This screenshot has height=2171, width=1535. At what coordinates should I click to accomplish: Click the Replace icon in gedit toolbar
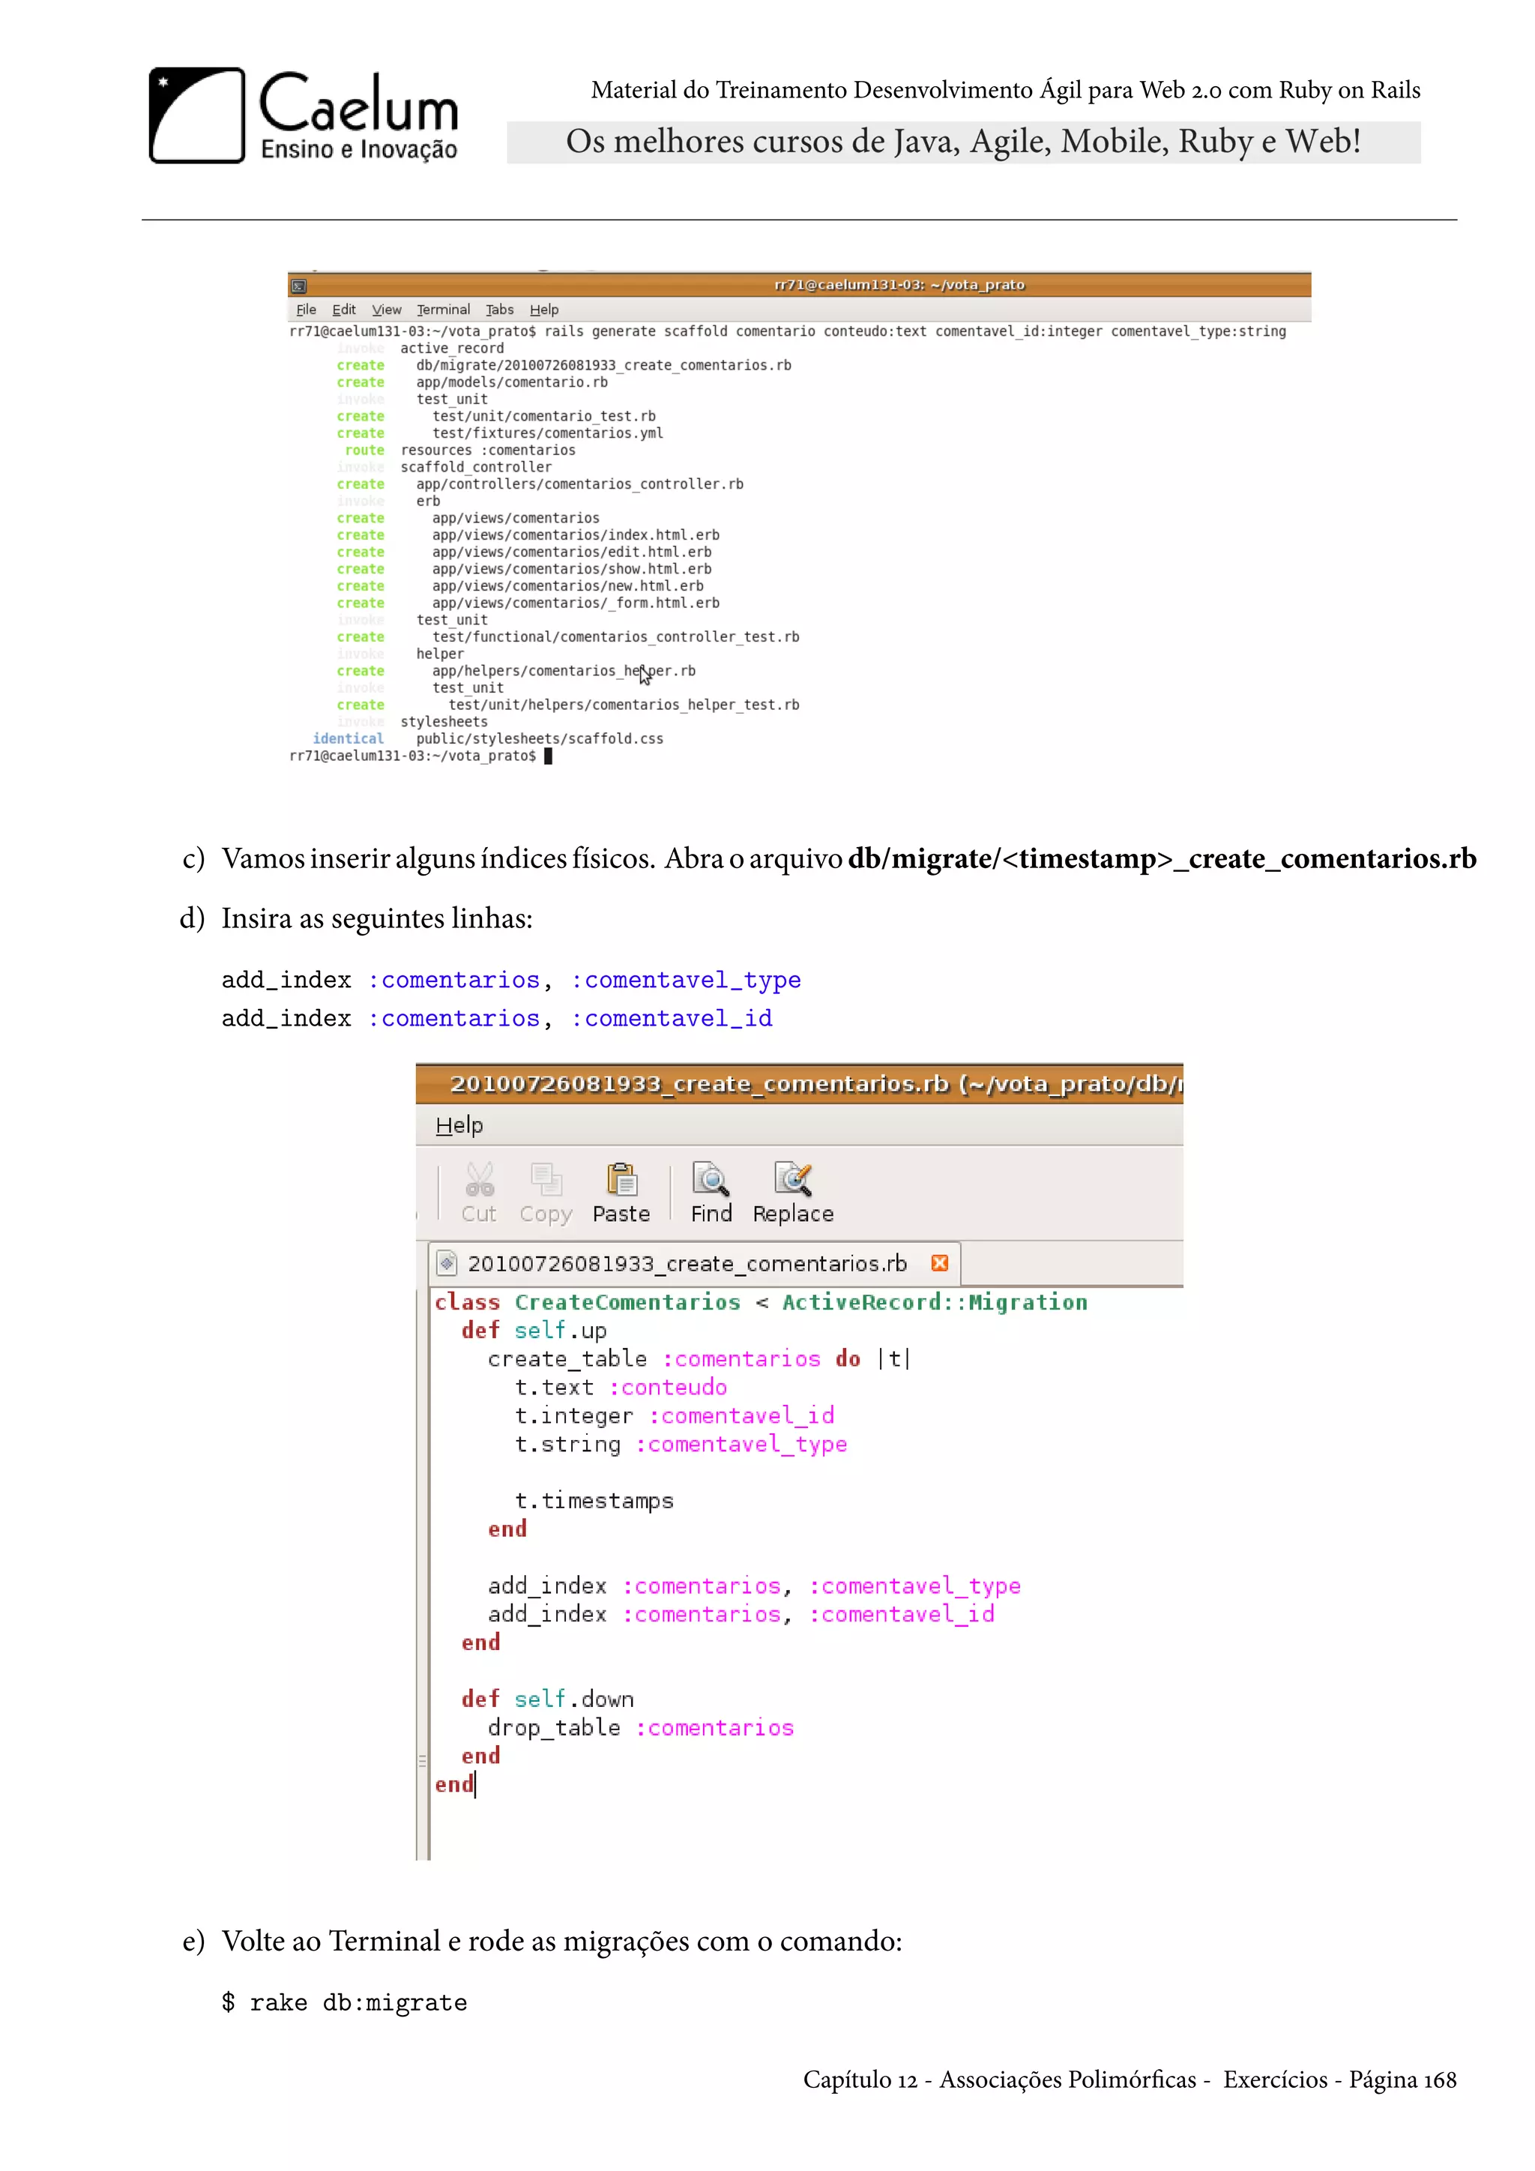tap(793, 1179)
